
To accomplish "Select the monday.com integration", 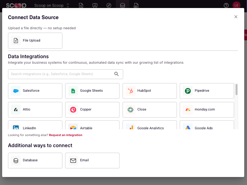I will pos(207,110).
